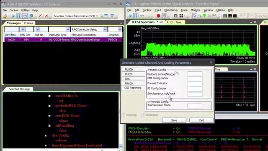Image resolution: width=268 pixels, height=151 pixels.
Task: Click the pause button in the Vector Signal Analysis toolbar
Action: (x=136, y=16)
